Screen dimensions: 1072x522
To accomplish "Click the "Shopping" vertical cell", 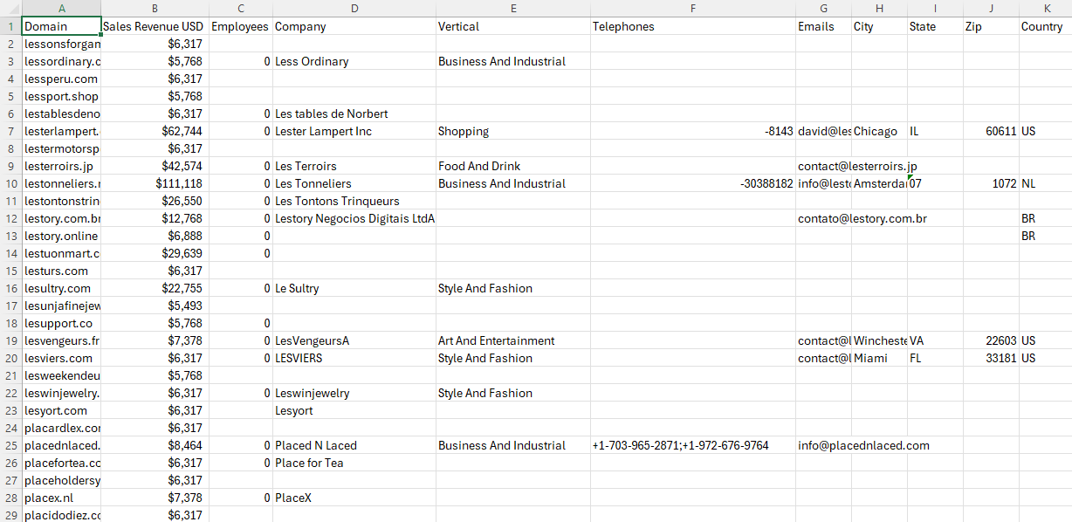I will click(512, 131).
